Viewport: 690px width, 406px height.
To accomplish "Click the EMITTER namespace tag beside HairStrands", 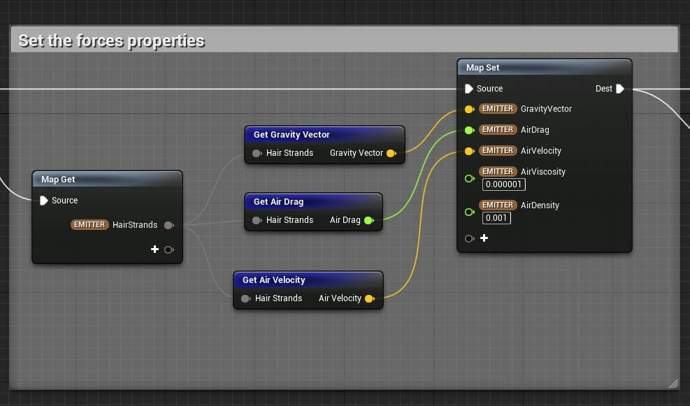I will [x=89, y=225].
